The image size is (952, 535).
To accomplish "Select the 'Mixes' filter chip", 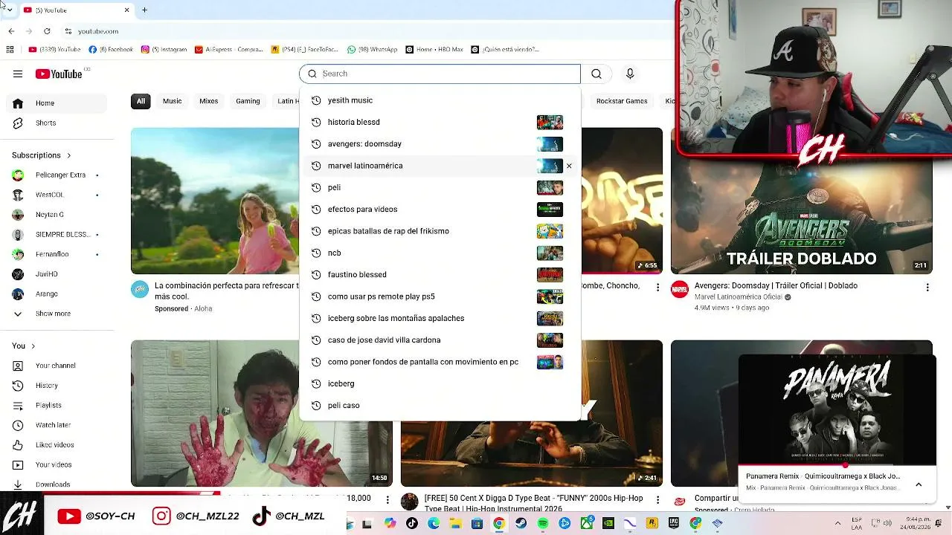I will [x=209, y=101].
